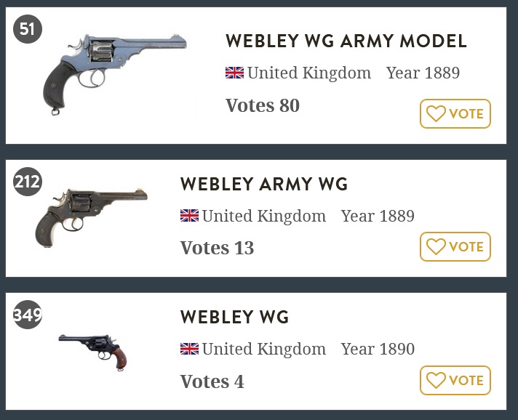This screenshot has width=518, height=420.
Task: Open the Webley WG title link
Action: (x=234, y=318)
